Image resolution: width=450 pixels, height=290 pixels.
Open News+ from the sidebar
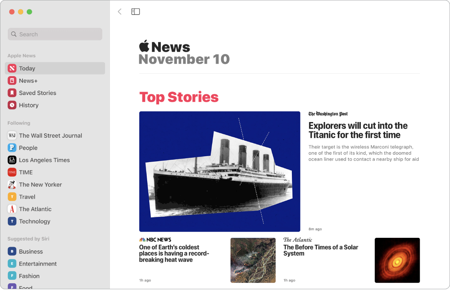(11, 80)
